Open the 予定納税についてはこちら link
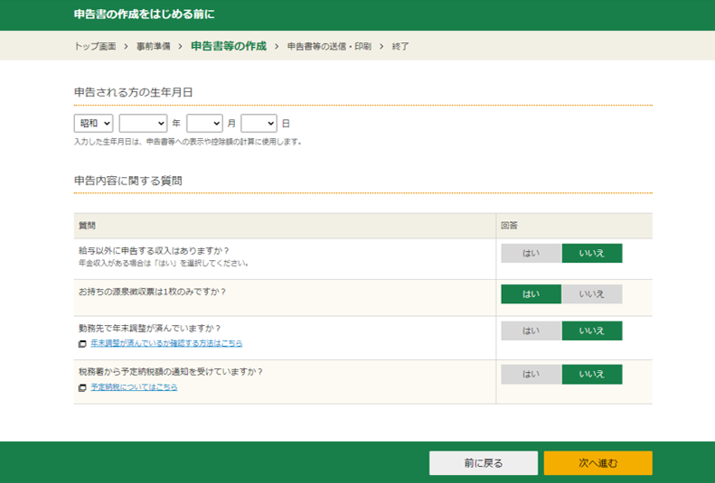Viewport: 715px width, 483px height. pos(134,387)
